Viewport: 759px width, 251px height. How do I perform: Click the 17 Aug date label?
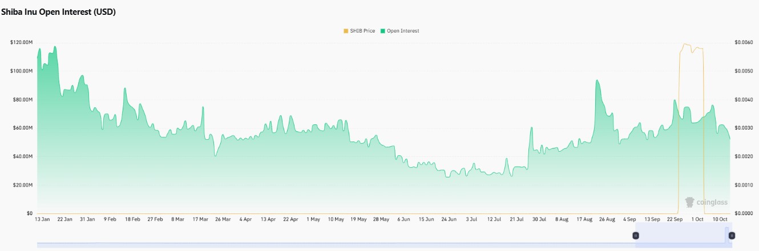pos(584,219)
